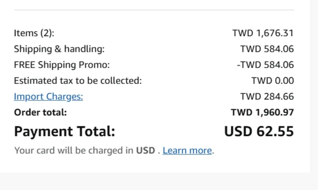Click the FREE Shipping Promo label
The image size is (318, 190).
62,65
